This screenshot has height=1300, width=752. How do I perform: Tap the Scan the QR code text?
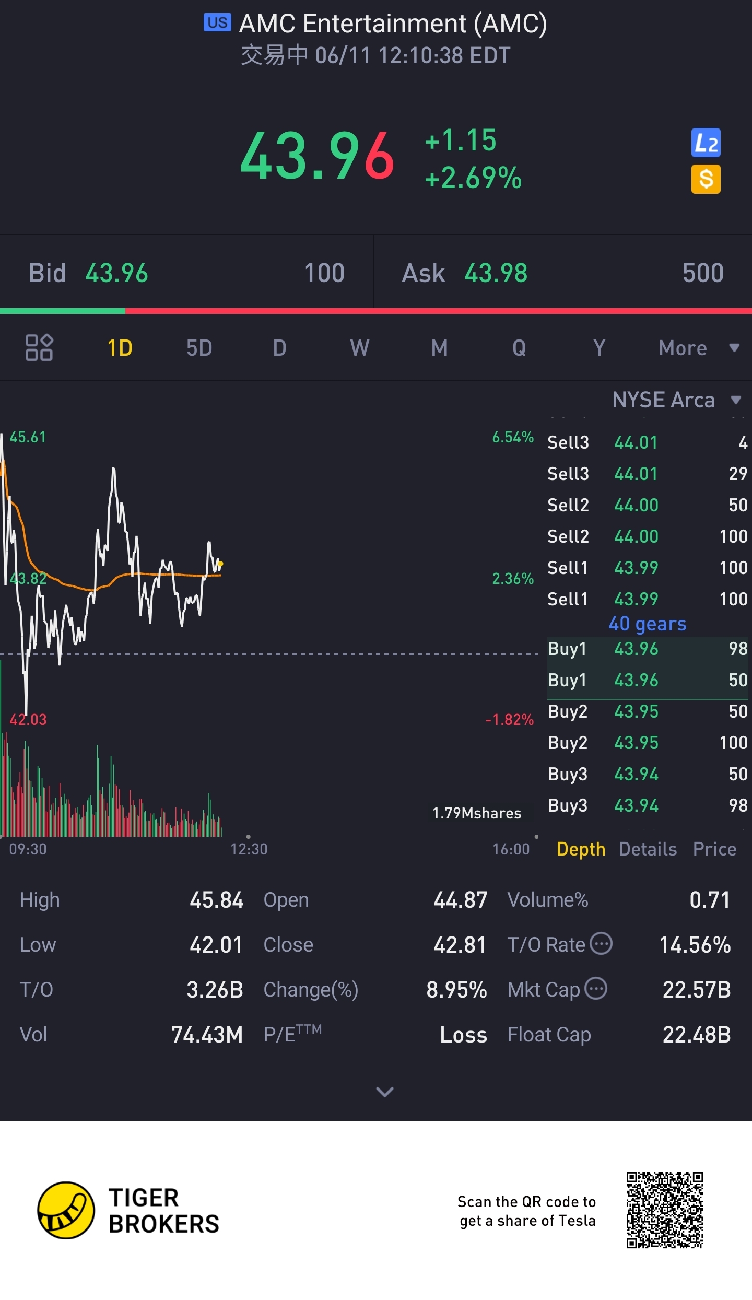pyautogui.click(x=527, y=1211)
